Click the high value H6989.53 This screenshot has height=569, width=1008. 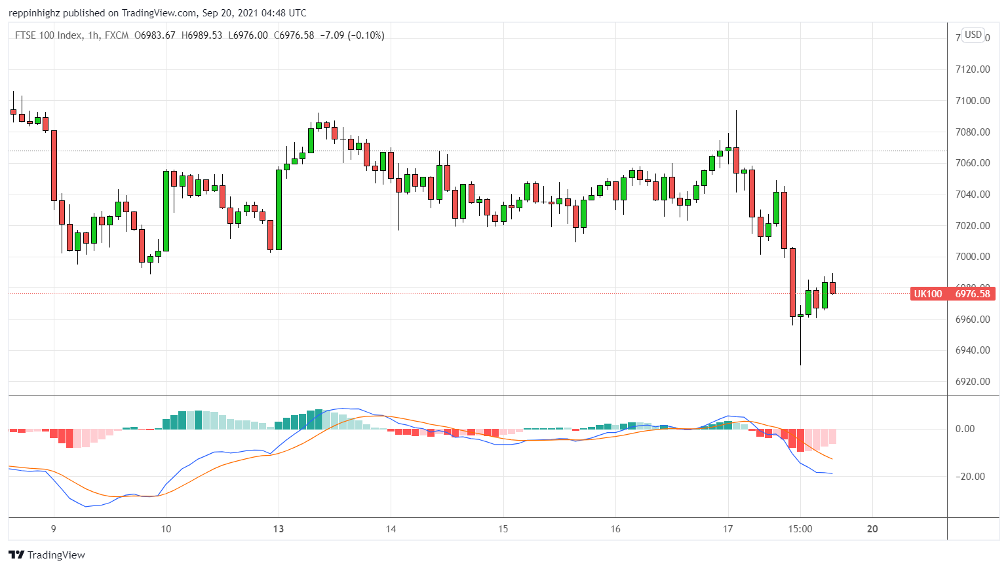(202, 35)
